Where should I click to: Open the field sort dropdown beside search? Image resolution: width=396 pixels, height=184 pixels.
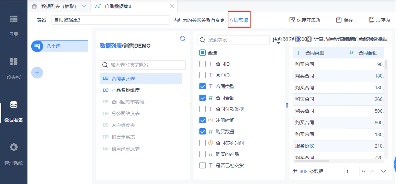pos(276,40)
